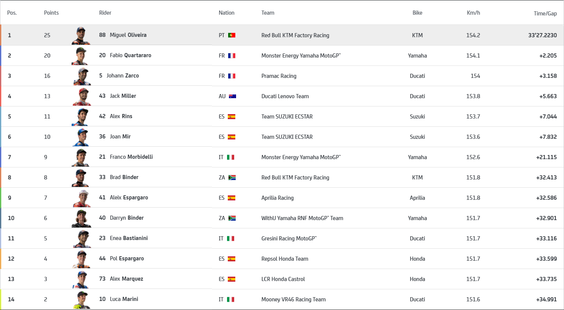This screenshot has height=310, width=564.
Task: Open Joan Mir rider profile link
Action: 120,137
